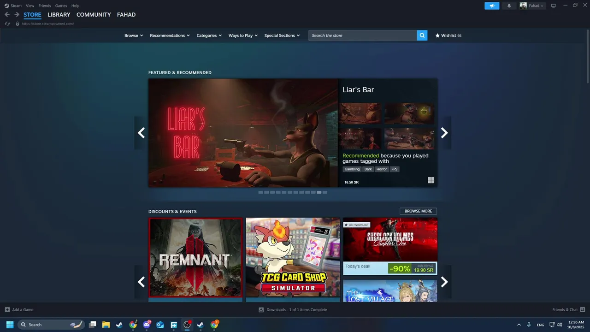The height and width of the screenshot is (332, 590).
Task: Click the store URL address text
Action: 47,24
